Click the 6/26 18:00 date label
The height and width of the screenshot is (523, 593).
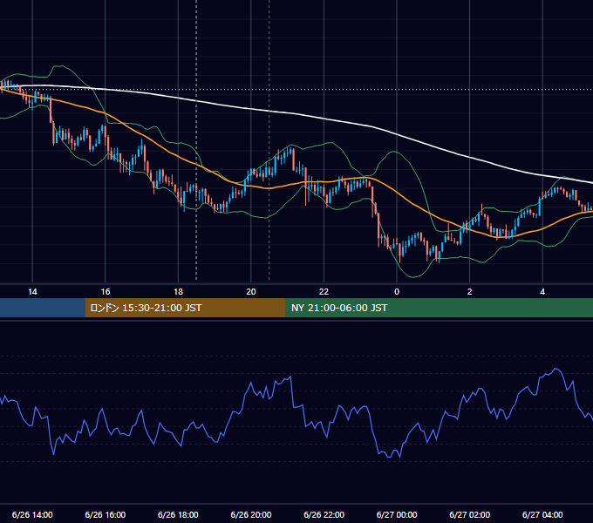tap(178, 514)
